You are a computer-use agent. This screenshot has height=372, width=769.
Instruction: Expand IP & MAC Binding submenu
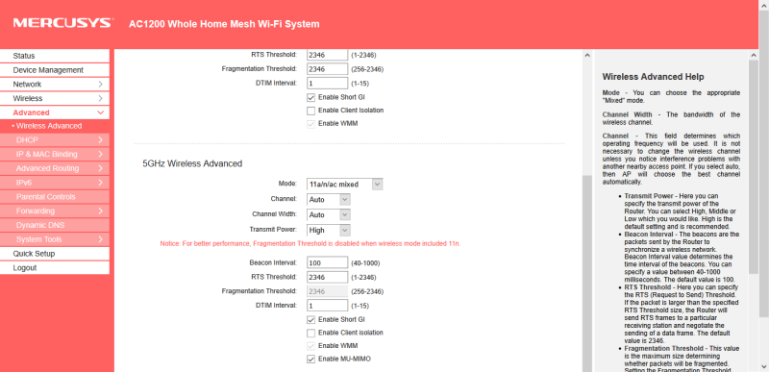coord(55,155)
